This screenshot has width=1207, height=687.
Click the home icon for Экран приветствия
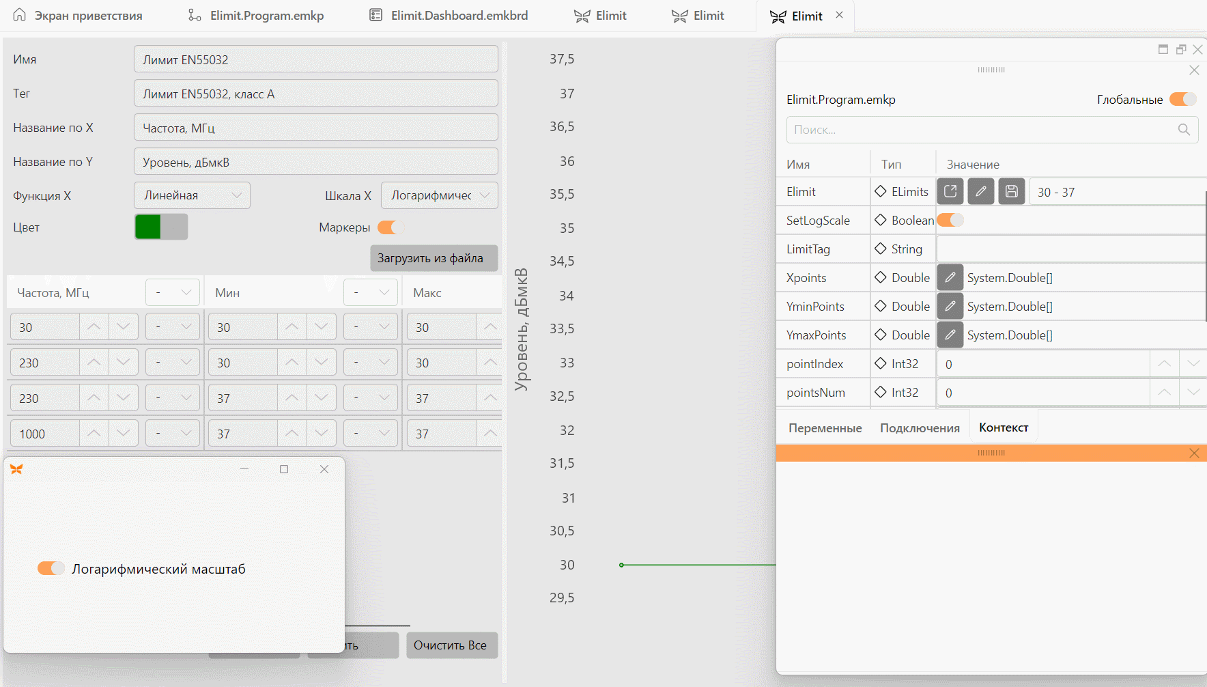point(20,15)
